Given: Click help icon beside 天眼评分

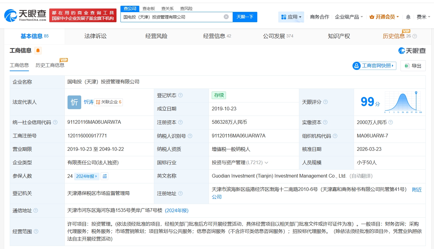Looking at the screenshot, I should point(325,102).
